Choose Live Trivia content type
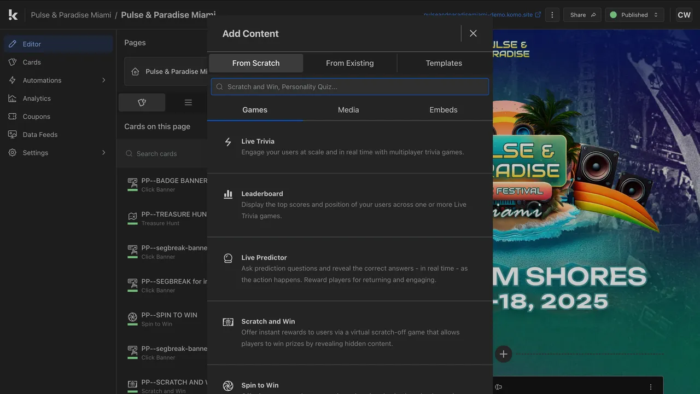This screenshot has height=394, width=700. click(x=350, y=147)
